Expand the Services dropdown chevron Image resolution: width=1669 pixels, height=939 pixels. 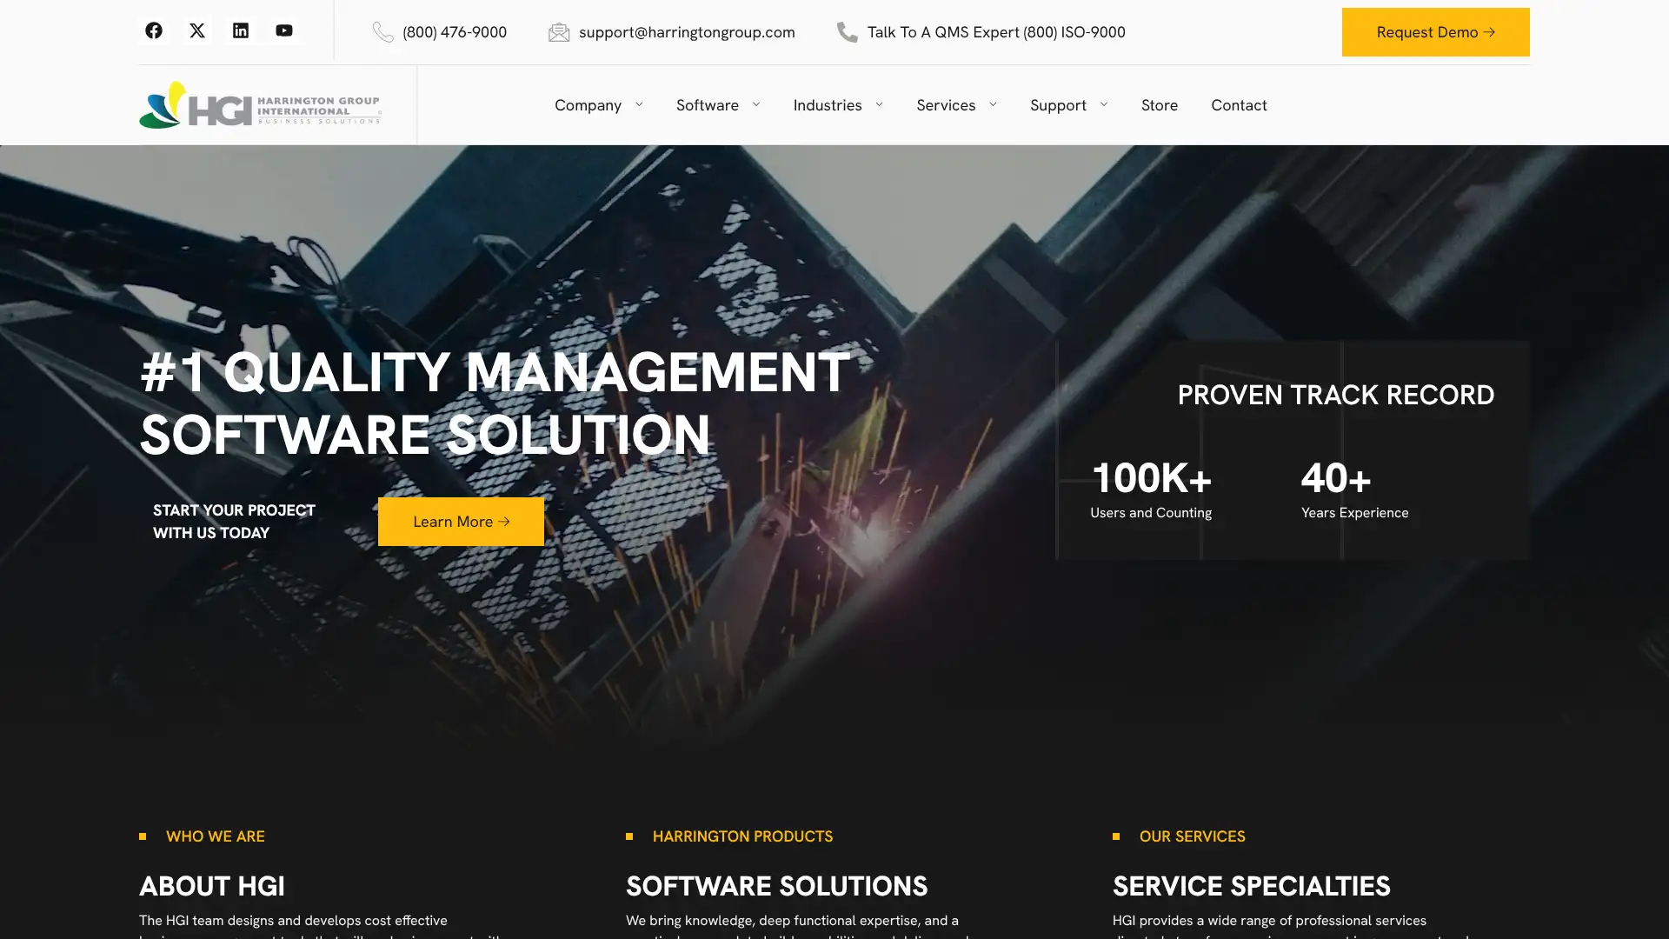[x=993, y=104]
